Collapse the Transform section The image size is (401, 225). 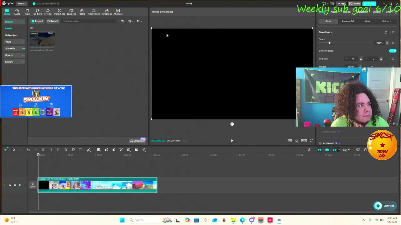click(332, 32)
